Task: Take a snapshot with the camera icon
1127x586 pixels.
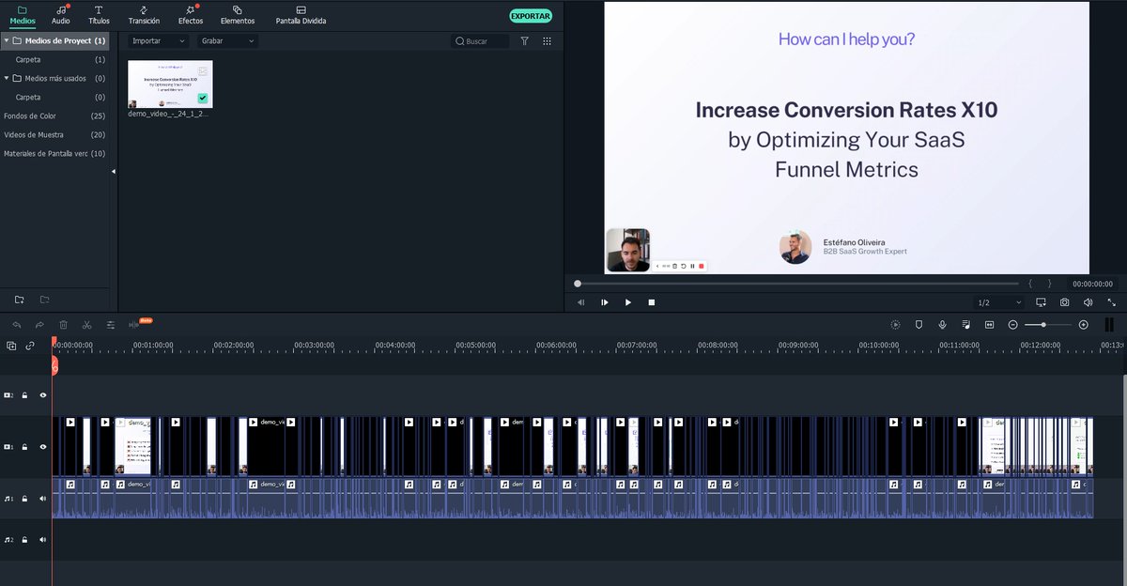Action: (x=1064, y=302)
